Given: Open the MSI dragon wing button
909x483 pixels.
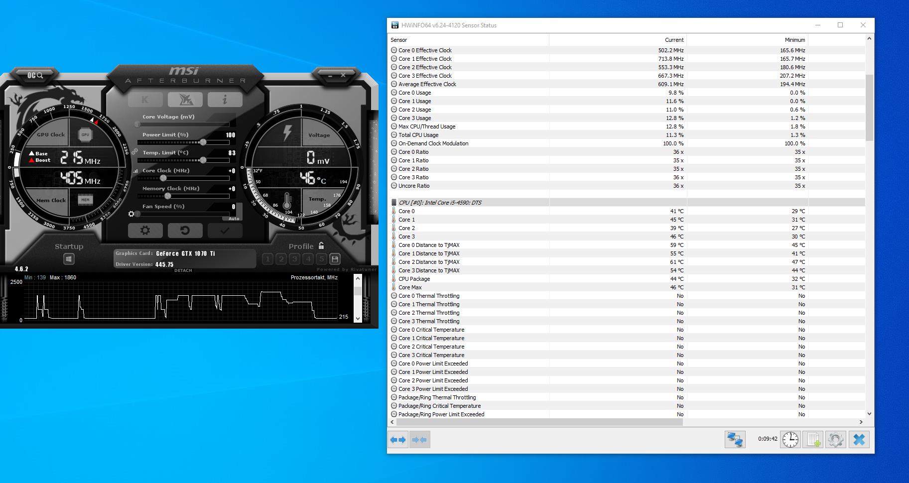Looking at the screenshot, I should 185,100.
